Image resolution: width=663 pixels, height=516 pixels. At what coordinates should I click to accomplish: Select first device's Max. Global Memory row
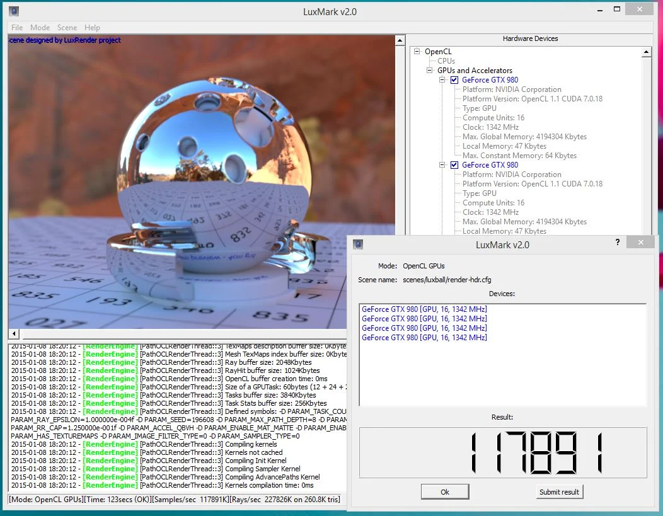click(x=524, y=137)
